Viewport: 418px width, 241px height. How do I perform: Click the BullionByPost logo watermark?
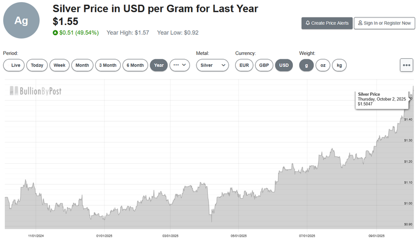(x=34, y=91)
